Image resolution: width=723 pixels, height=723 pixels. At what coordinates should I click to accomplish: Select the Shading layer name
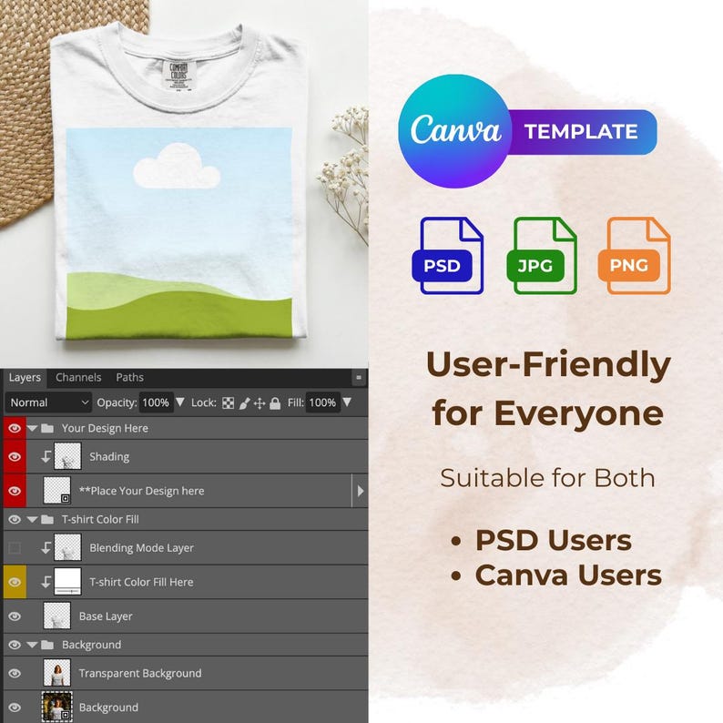[109, 456]
